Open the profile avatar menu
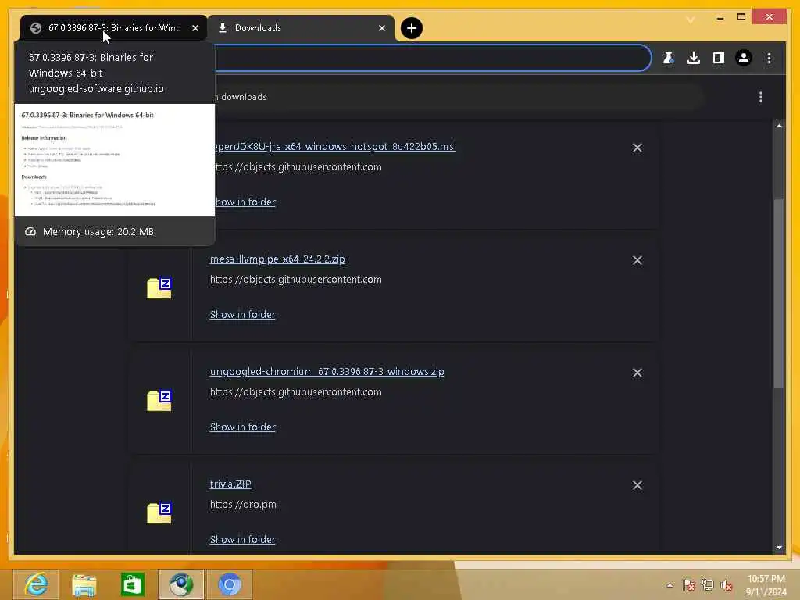Screen dimensions: 800x600 click(744, 58)
